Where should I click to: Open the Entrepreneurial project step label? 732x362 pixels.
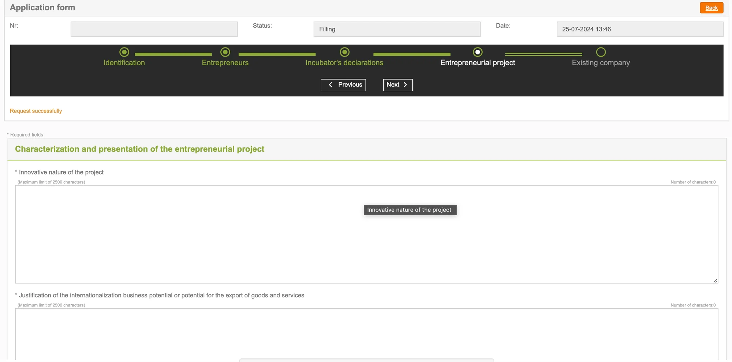(x=478, y=63)
